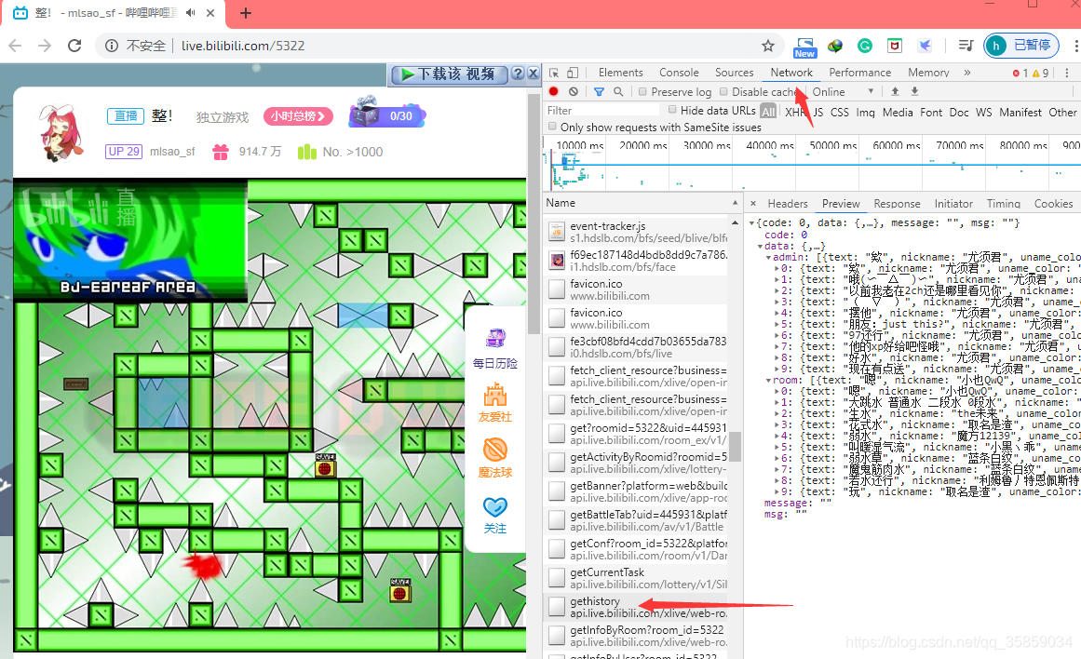
Task: Open the Performance tab
Action: pyautogui.click(x=859, y=73)
